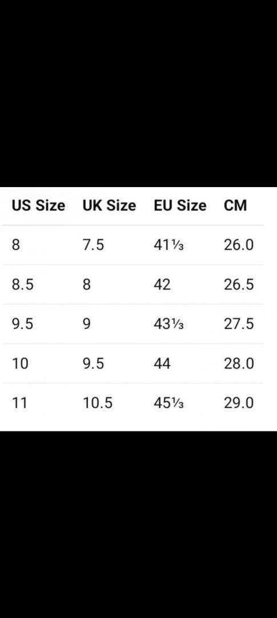This screenshot has width=277, height=618.
Task: Select the US size 11 cell
Action: [19, 403]
